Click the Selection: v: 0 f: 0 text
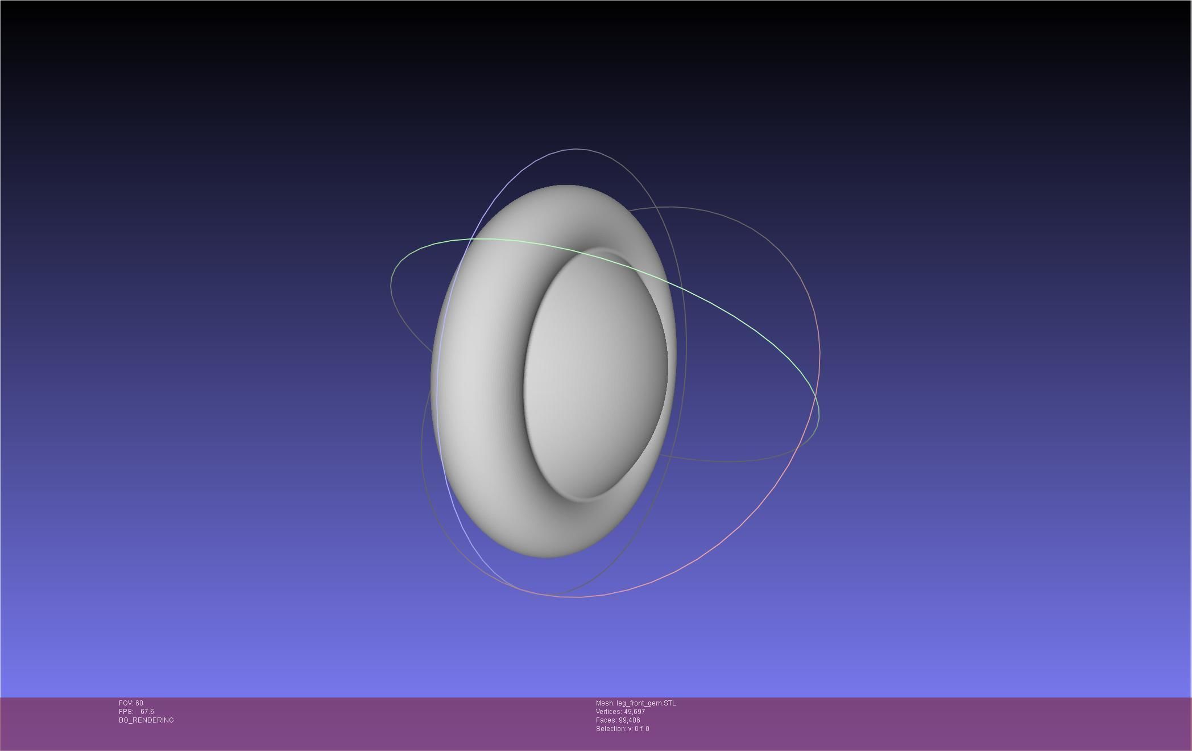1192x751 pixels. pyautogui.click(x=622, y=729)
